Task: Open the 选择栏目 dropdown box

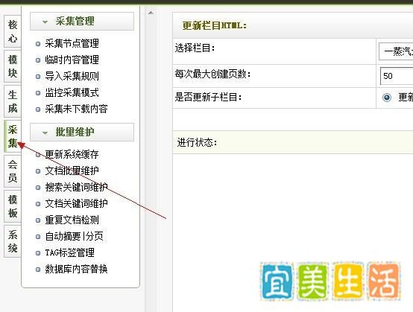Action: click(x=396, y=51)
